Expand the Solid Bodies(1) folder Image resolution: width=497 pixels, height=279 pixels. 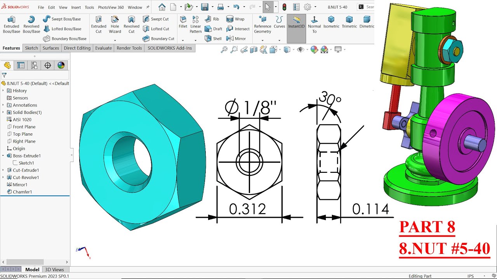(x=3, y=112)
